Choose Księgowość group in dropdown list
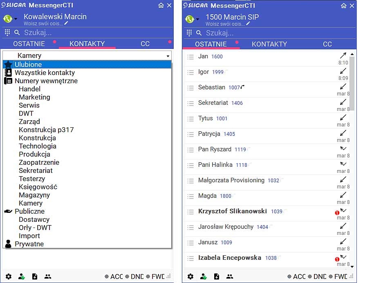Screen dimensions: 383x283 point(38,187)
